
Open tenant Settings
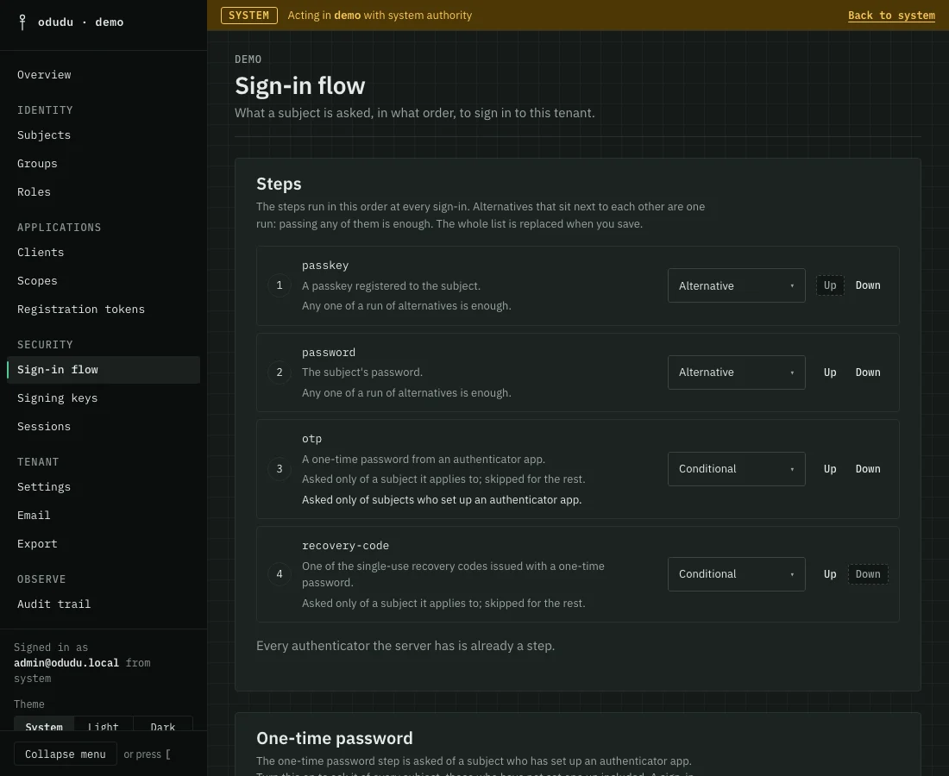(44, 487)
